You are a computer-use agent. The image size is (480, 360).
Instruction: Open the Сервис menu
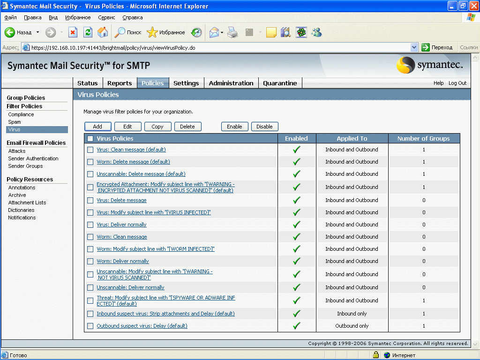pyautogui.click(x=106, y=17)
